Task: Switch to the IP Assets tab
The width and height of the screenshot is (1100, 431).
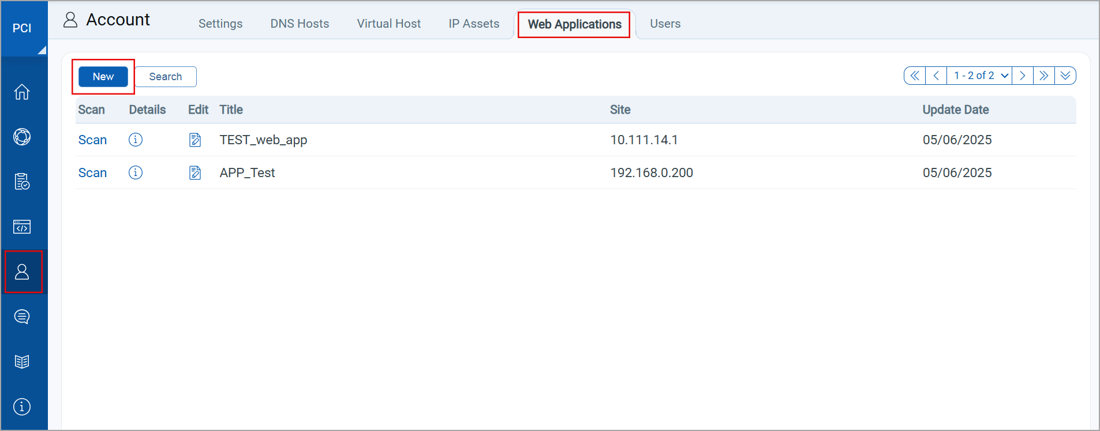Action: coord(474,24)
